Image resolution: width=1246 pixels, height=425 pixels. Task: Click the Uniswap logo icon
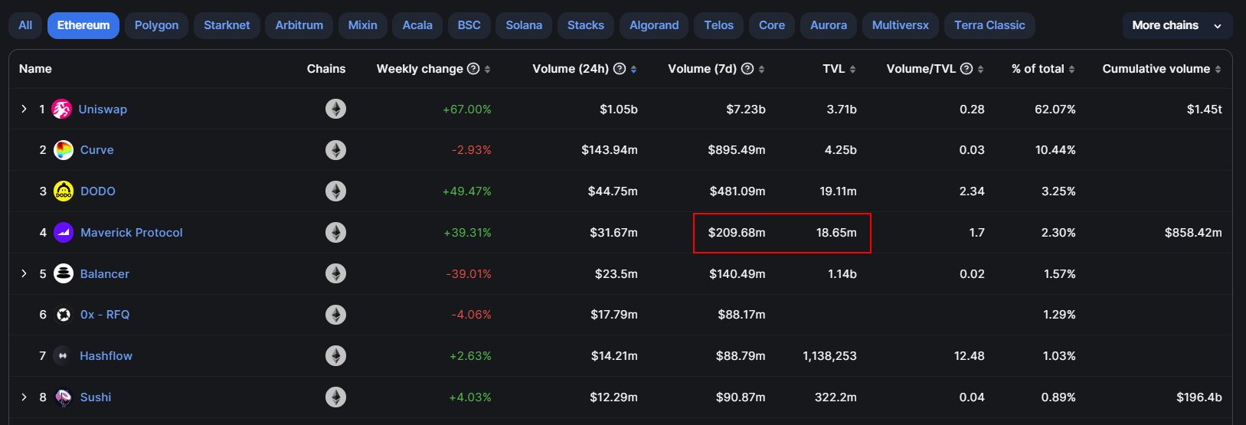click(x=61, y=110)
